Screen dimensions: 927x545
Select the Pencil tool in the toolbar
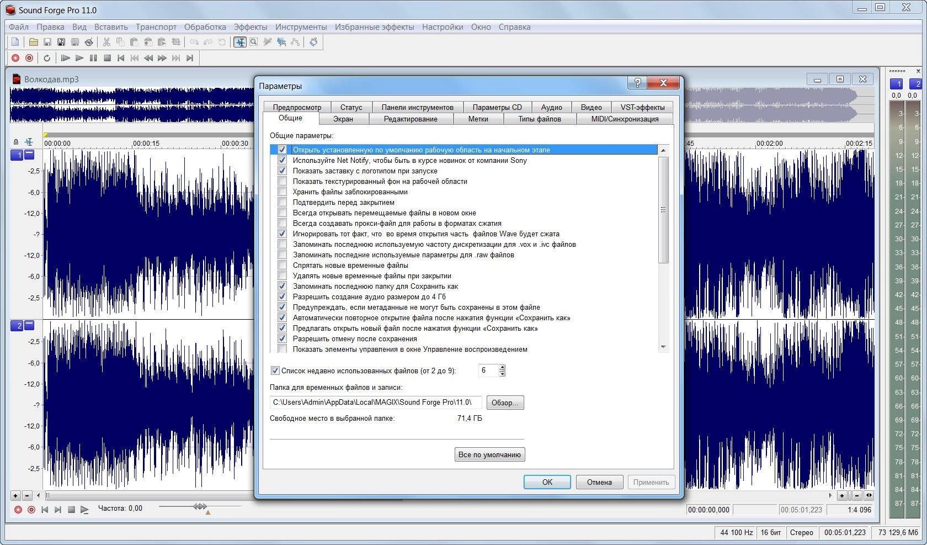tap(268, 42)
